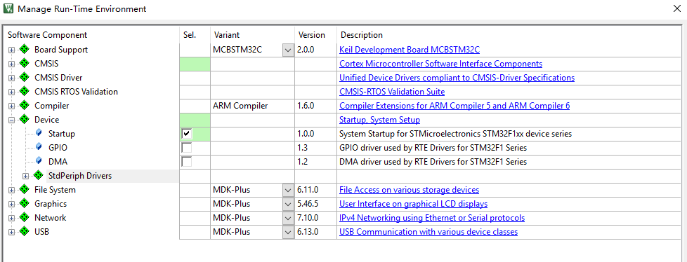Click the CMSIS RTOS Validation diamond icon
Image resolution: width=687 pixels, height=262 pixels.
24,92
